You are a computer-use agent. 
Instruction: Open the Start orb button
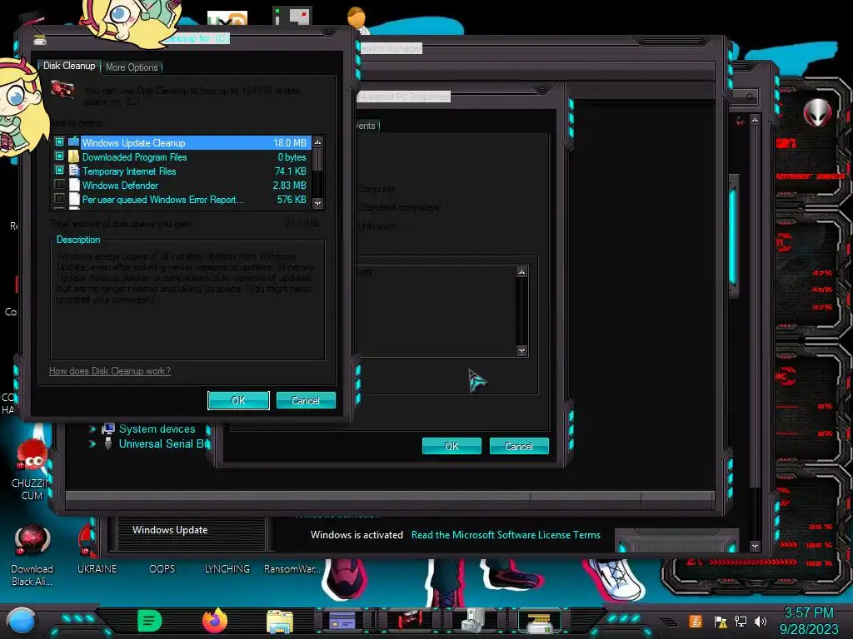21,621
